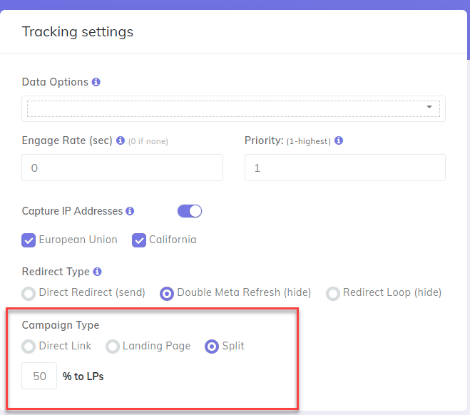Click the Engage Rate info icon
Viewport: 470px width, 415px height.
pyautogui.click(x=121, y=140)
